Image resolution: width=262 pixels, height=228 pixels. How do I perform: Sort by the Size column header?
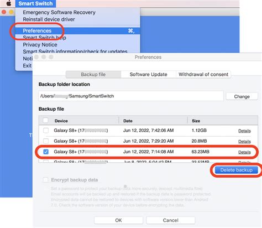(x=196, y=121)
